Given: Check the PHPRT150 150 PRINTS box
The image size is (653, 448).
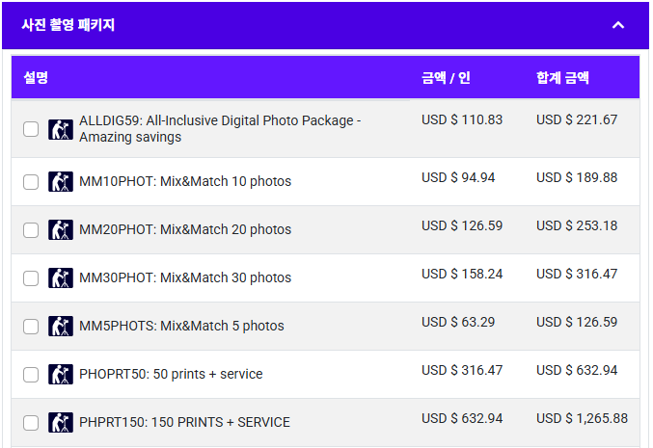Looking at the screenshot, I should coord(31,423).
